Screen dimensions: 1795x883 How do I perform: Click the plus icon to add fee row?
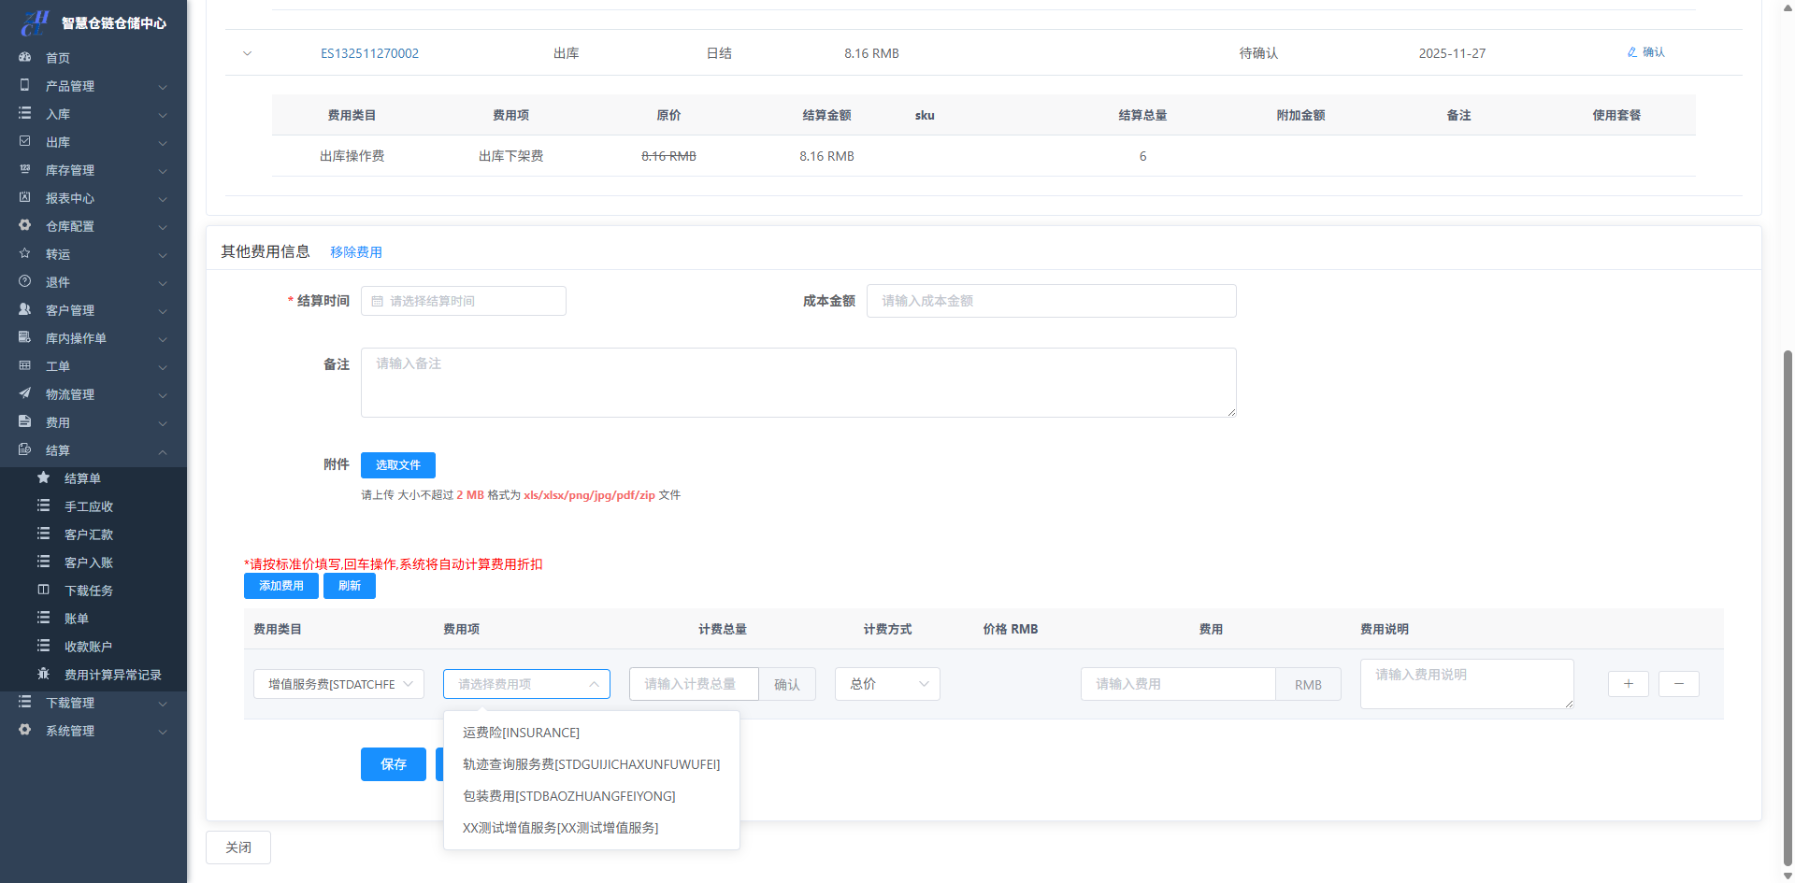click(x=1628, y=684)
